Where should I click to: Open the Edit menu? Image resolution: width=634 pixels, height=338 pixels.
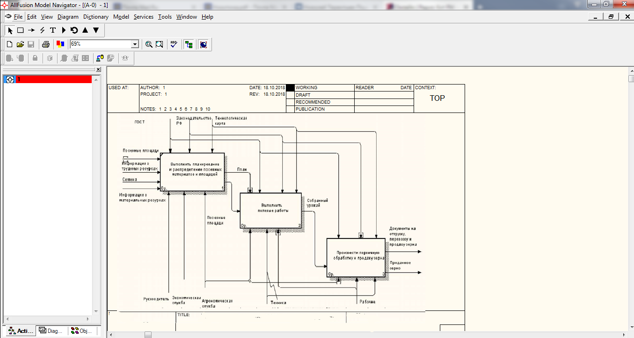tap(32, 17)
